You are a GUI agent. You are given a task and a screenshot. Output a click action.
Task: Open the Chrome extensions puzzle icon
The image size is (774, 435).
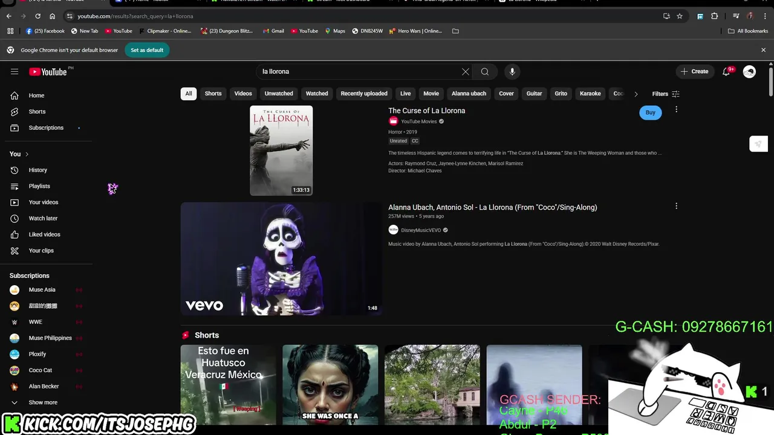pos(714,16)
